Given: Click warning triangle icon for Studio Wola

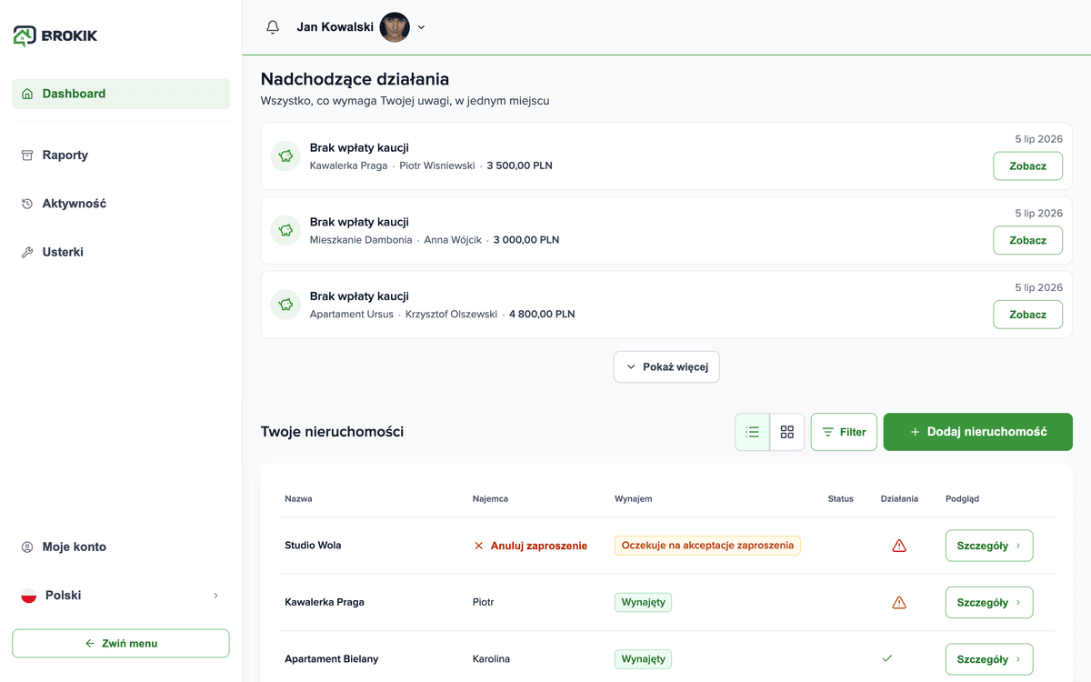Looking at the screenshot, I should point(899,546).
